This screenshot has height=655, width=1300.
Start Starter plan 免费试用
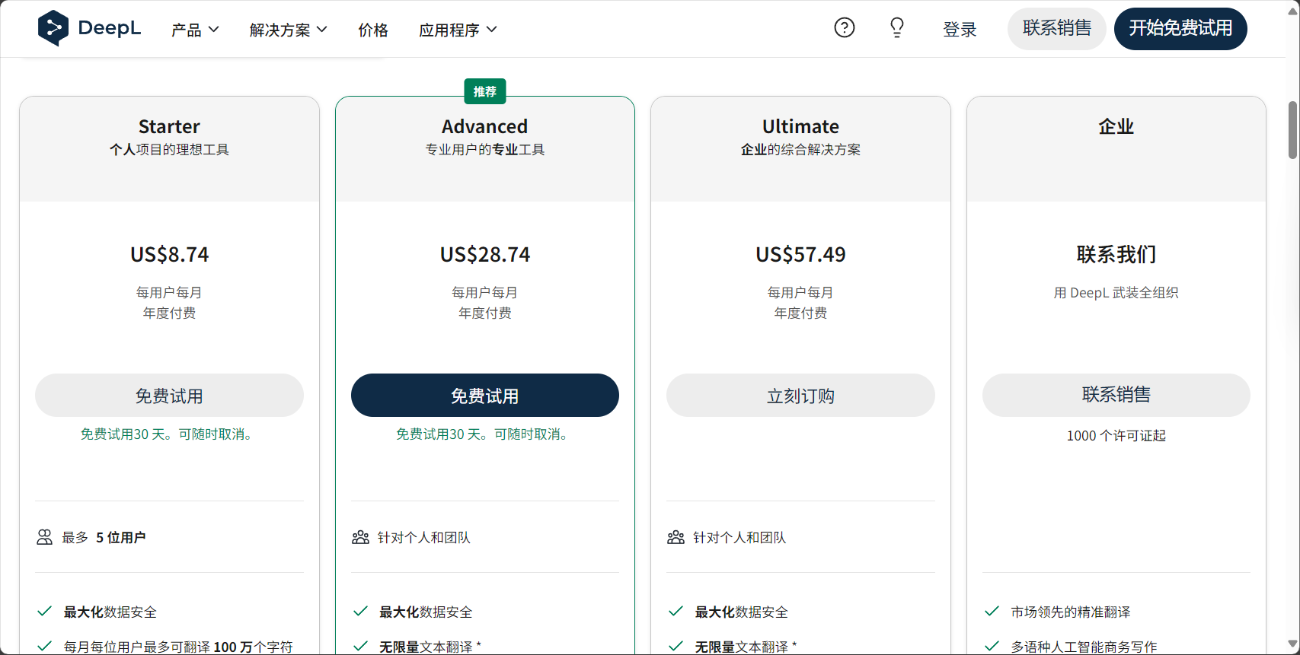(169, 395)
